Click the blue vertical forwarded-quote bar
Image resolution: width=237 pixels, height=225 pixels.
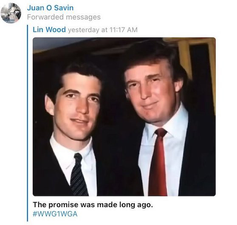(28, 123)
